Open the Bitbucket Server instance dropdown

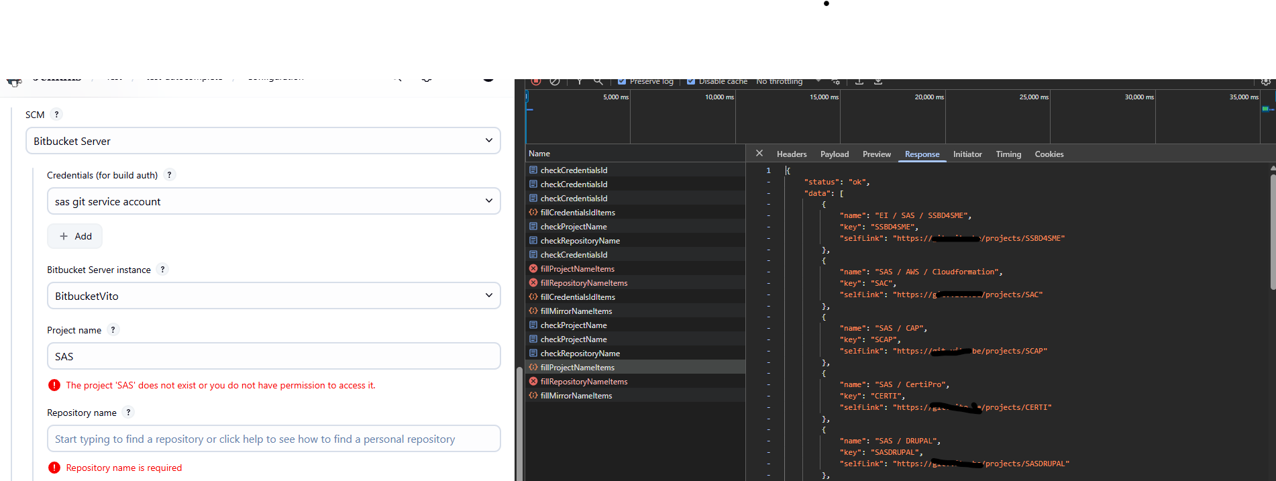click(x=274, y=296)
